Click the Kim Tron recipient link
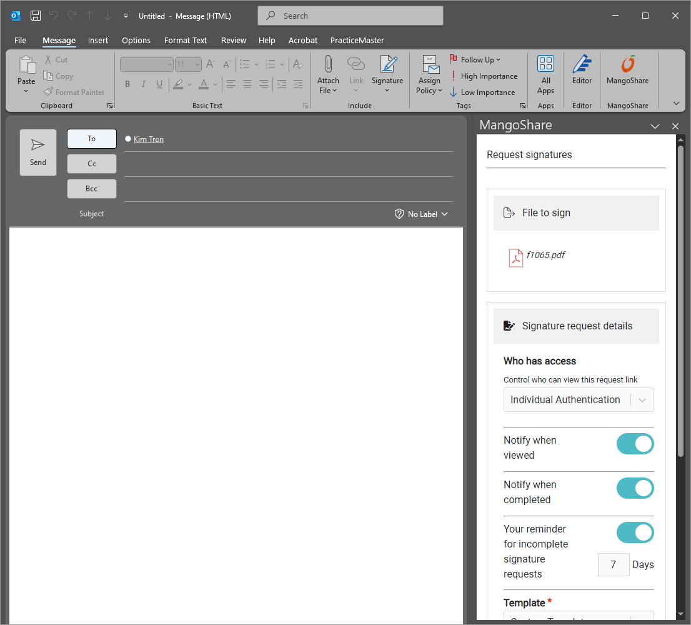This screenshot has width=691, height=625. click(149, 139)
